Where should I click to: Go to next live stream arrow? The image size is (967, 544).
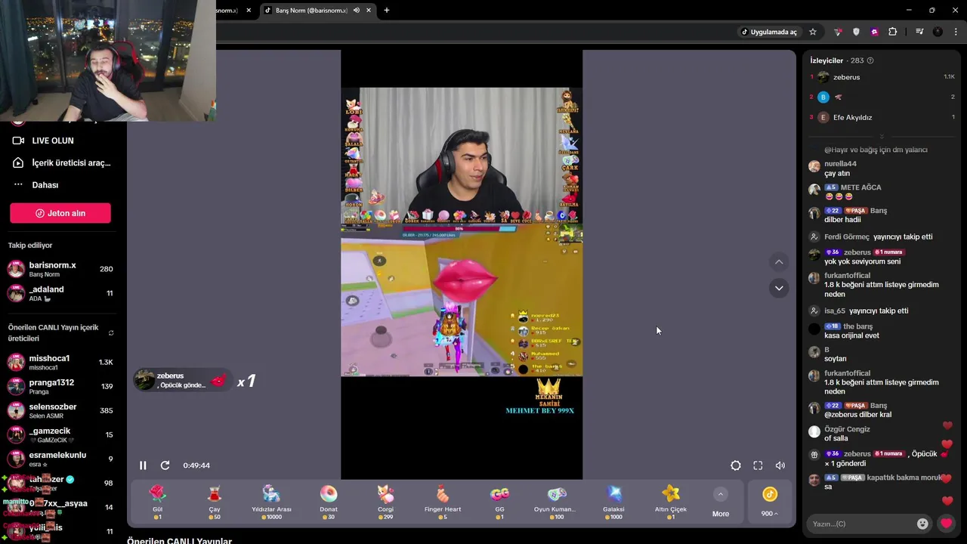pyautogui.click(x=779, y=288)
